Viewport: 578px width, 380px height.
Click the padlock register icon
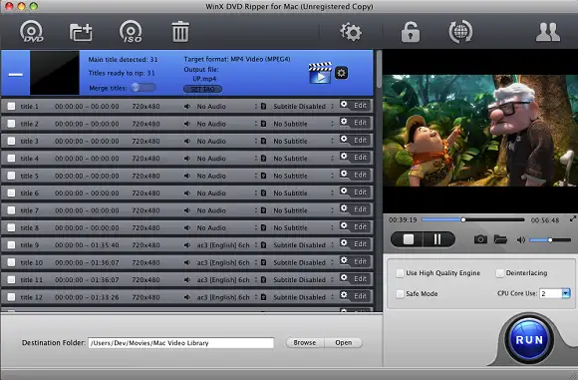point(411,32)
